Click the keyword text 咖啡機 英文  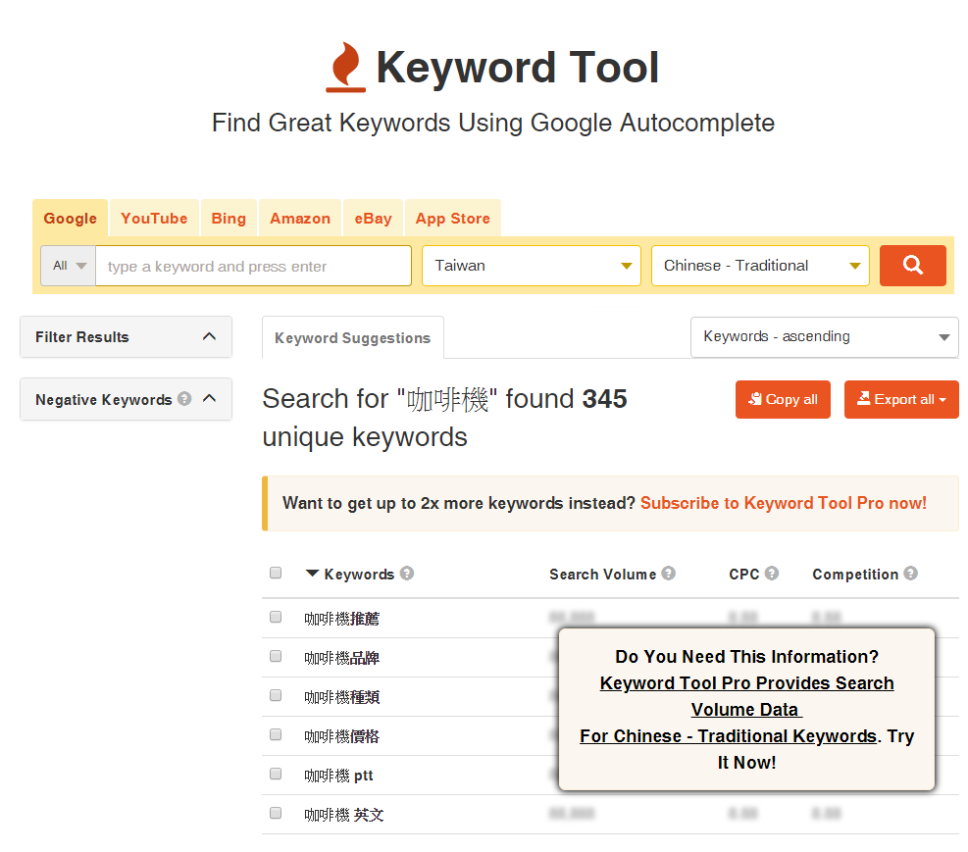coord(344,815)
